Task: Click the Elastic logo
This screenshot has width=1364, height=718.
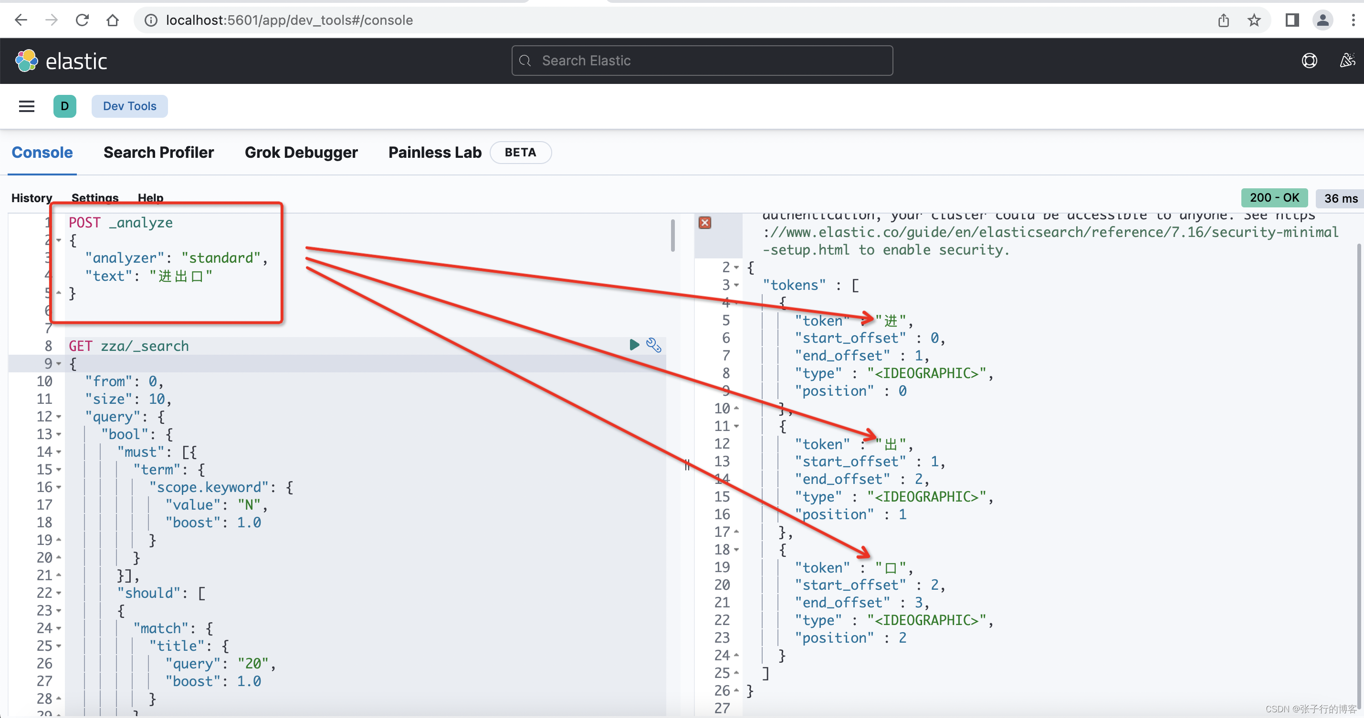Action: 62,61
